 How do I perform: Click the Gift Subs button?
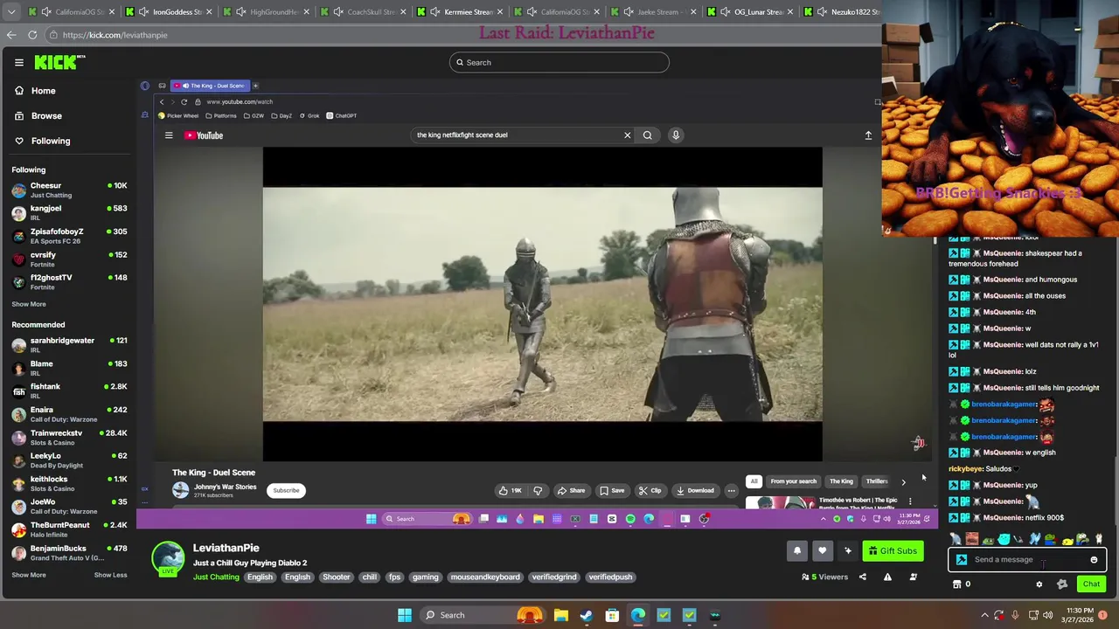tap(893, 550)
